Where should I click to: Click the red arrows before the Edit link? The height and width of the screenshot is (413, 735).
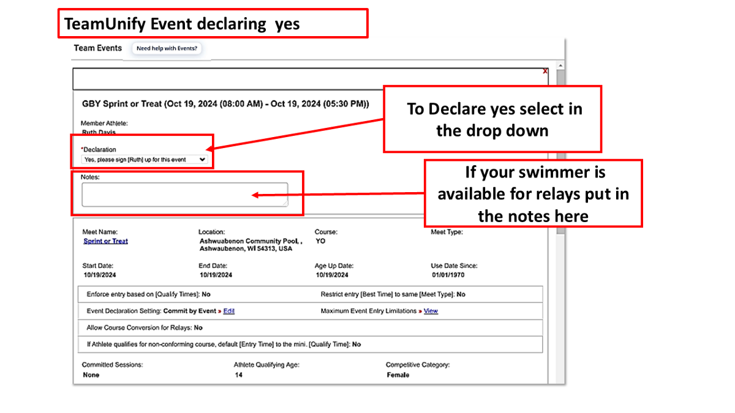pos(219,311)
